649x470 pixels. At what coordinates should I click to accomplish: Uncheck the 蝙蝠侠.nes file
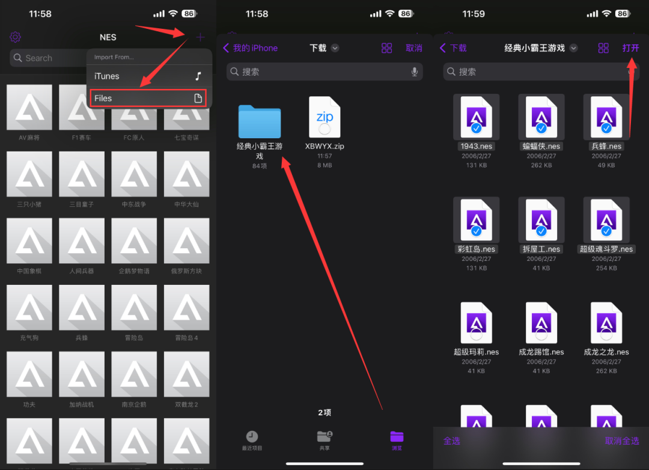pyautogui.click(x=541, y=128)
